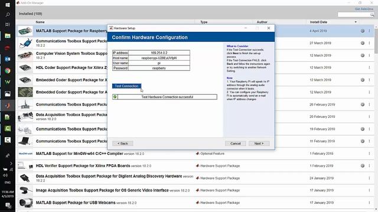The height and width of the screenshot is (212, 378).
Task: Click the USB Webcams package thumbnail
Action: click(25, 203)
